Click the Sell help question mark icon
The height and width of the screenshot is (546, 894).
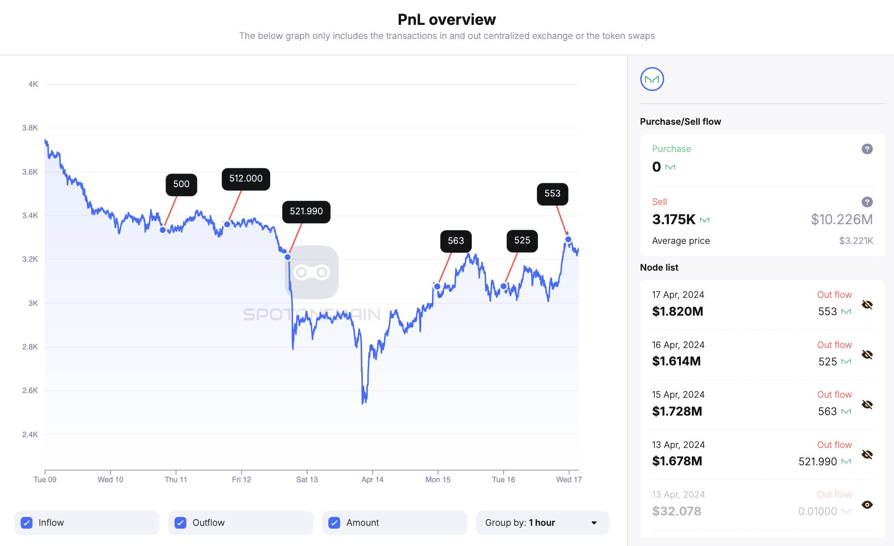tap(867, 202)
